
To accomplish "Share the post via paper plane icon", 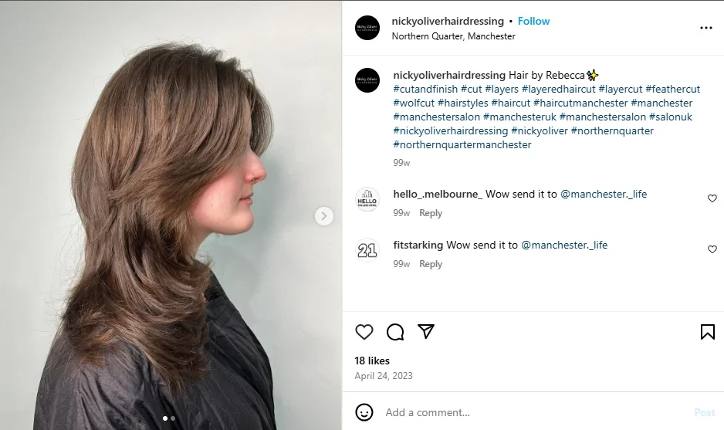I will click(x=426, y=331).
